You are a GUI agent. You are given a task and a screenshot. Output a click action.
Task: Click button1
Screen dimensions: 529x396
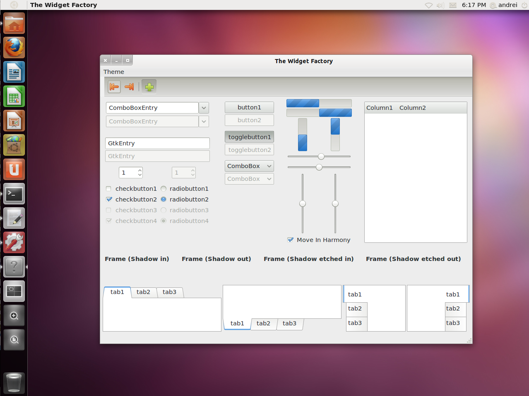(x=249, y=107)
